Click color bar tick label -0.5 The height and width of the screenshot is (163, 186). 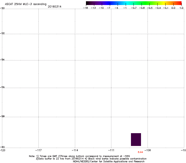click(150, 8)
